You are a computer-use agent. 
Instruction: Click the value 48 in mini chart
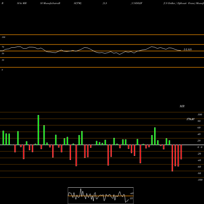coord(131,193)
